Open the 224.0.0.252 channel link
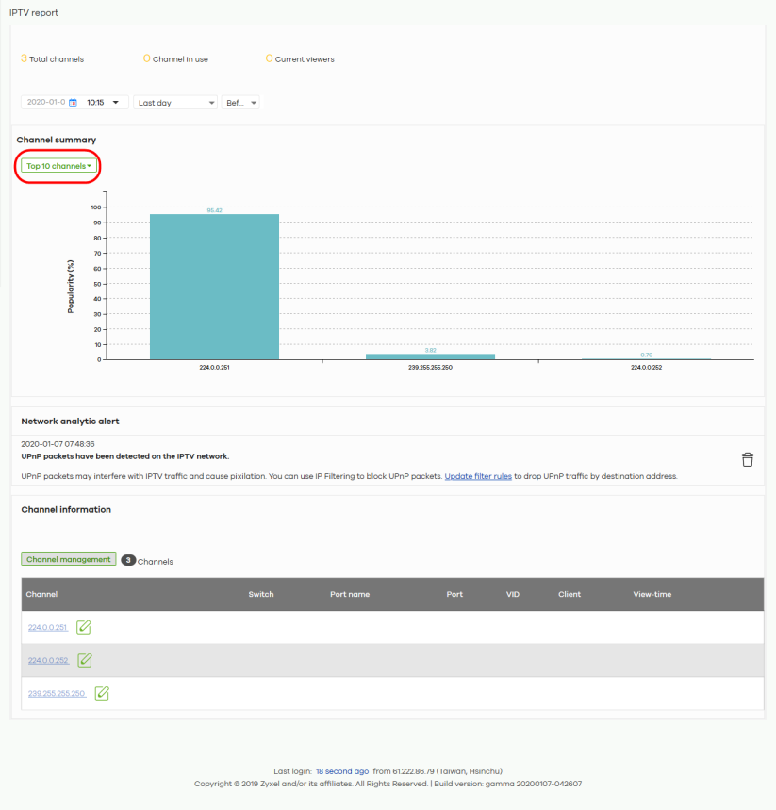776x810 pixels. pos(48,660)
